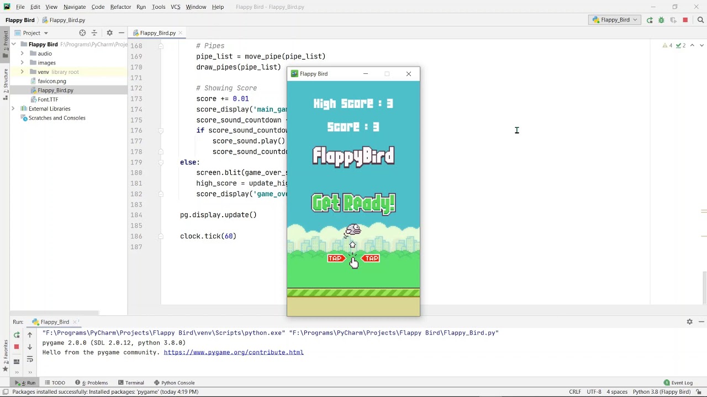Viewport: 707px width, 397px height.
Task: Click the Structure side tool button
Action: point(5,84)
